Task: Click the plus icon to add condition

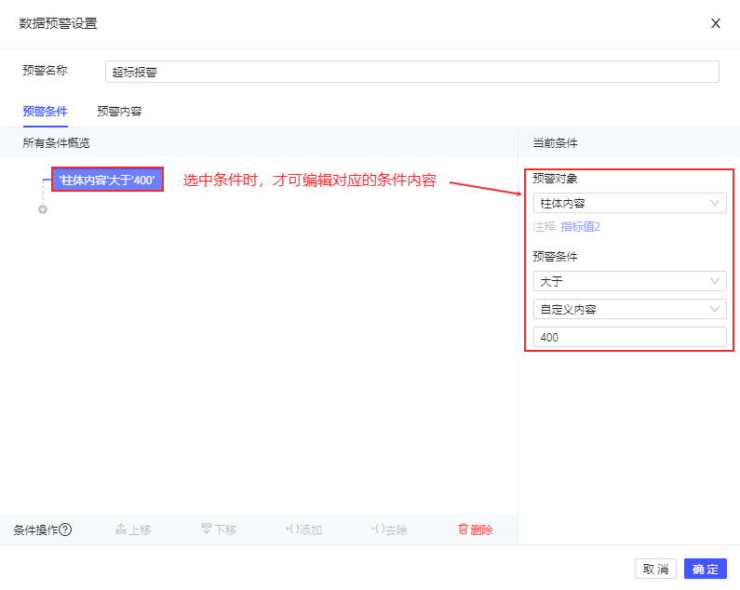Action: pyautogui.click(x=43, y=209)
